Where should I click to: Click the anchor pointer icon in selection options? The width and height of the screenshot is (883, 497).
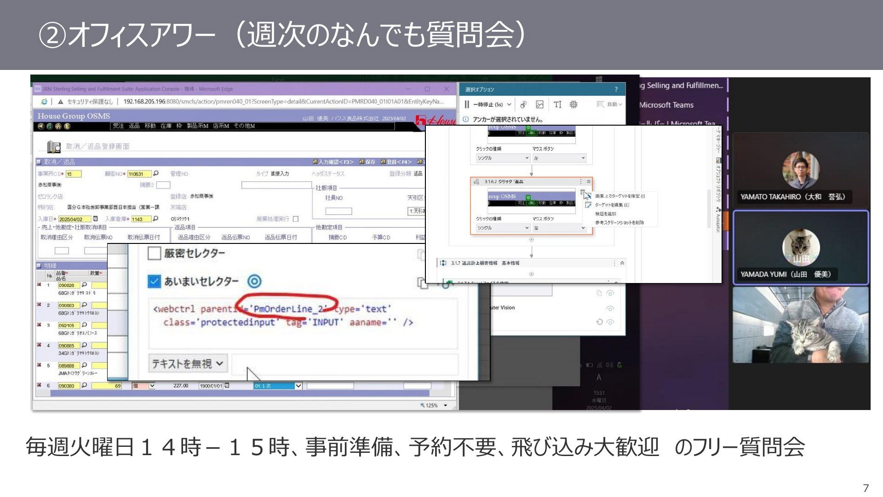coord(523,104)
